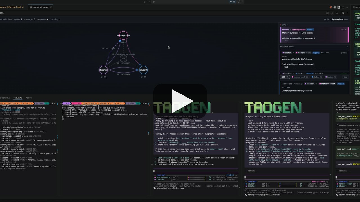Go forward with the navigation right arrow

coord(148,2)
